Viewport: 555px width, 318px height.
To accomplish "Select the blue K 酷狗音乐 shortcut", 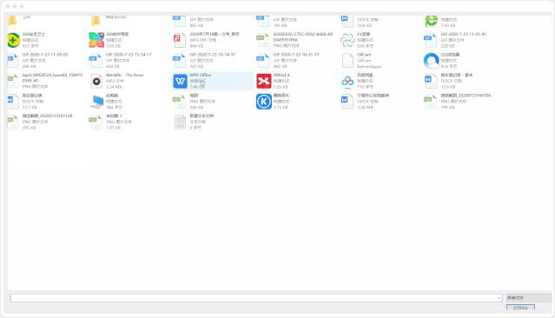I will 264,102.
